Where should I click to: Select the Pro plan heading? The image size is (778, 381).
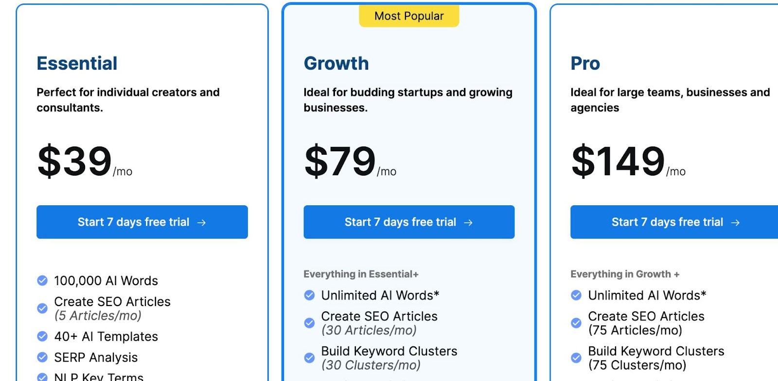click(x=585, y=63)
